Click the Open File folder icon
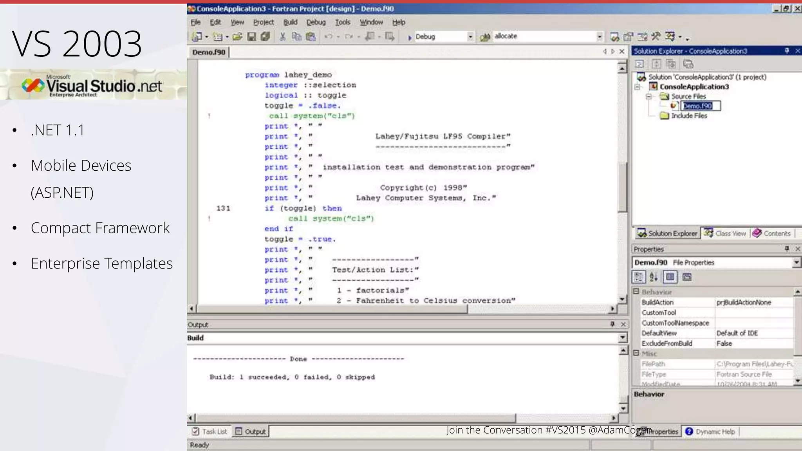The height and width of the screenshot is (451, 802). click(x=237, y=36)
